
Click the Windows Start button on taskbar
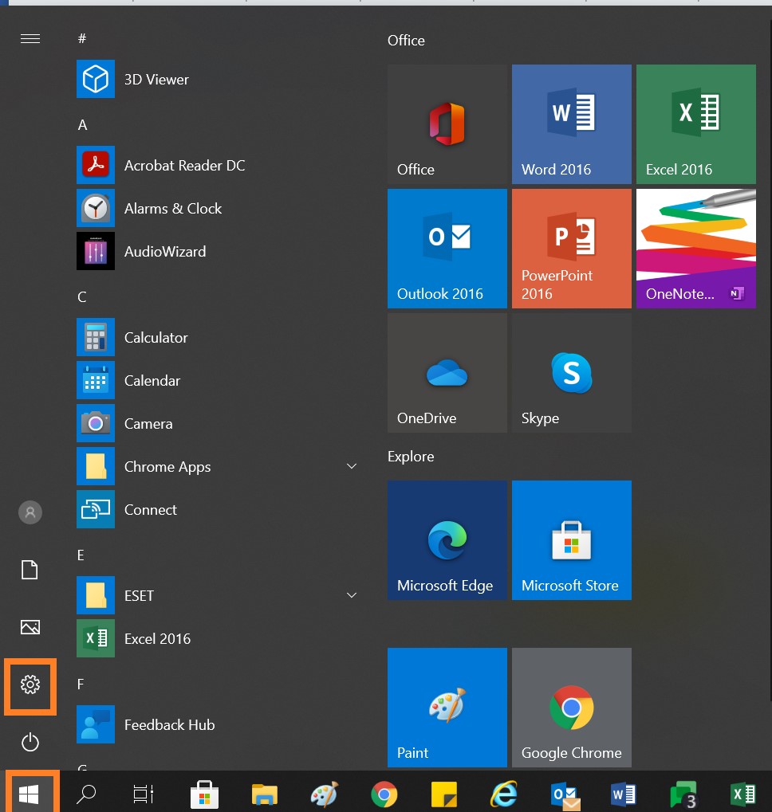click(x=30, y=794)
